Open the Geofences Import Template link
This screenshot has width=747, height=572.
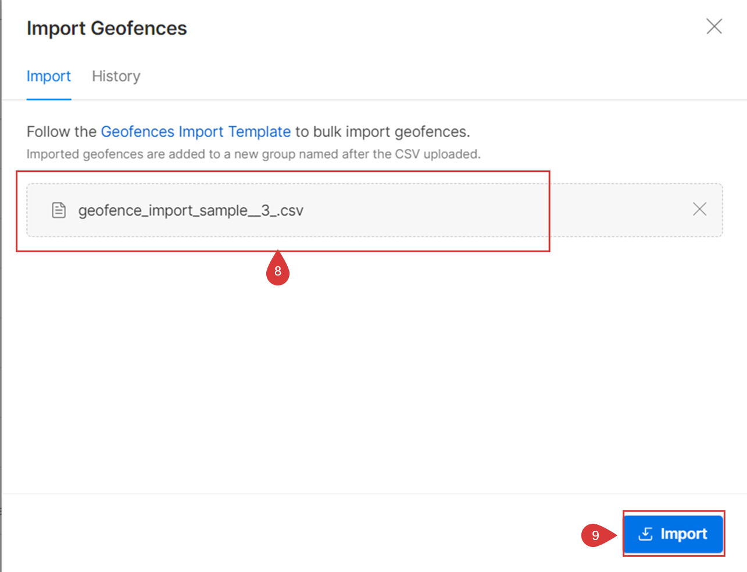(196, 132)
